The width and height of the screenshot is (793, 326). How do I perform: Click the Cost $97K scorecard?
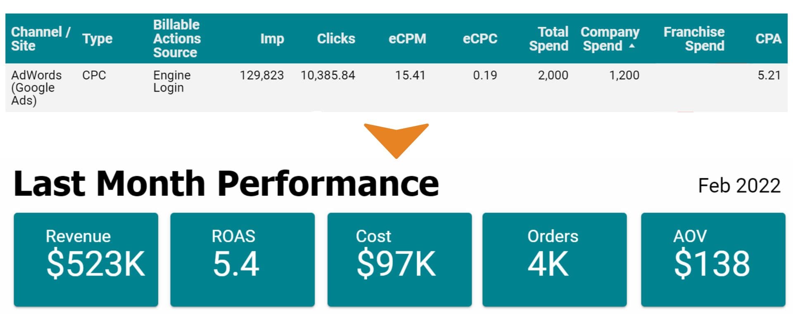399,260
